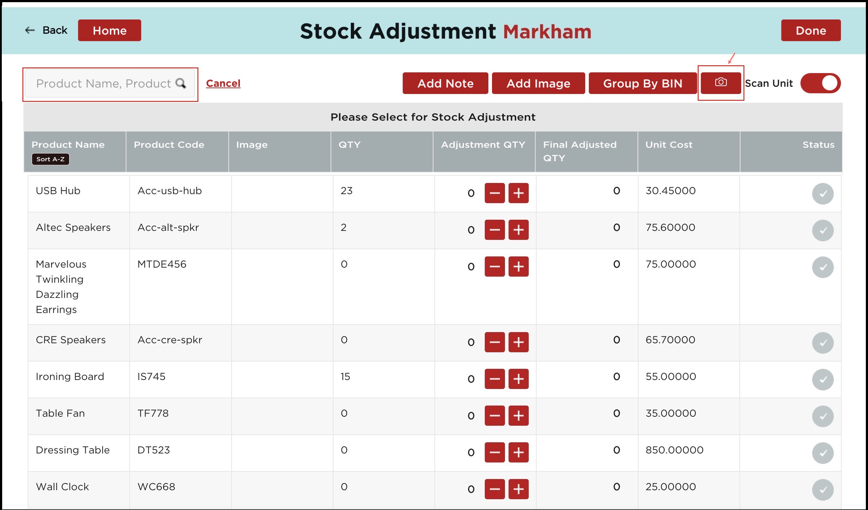Click the Cancel link
Viewport: 868px width, 510px height.
[223, 84]
